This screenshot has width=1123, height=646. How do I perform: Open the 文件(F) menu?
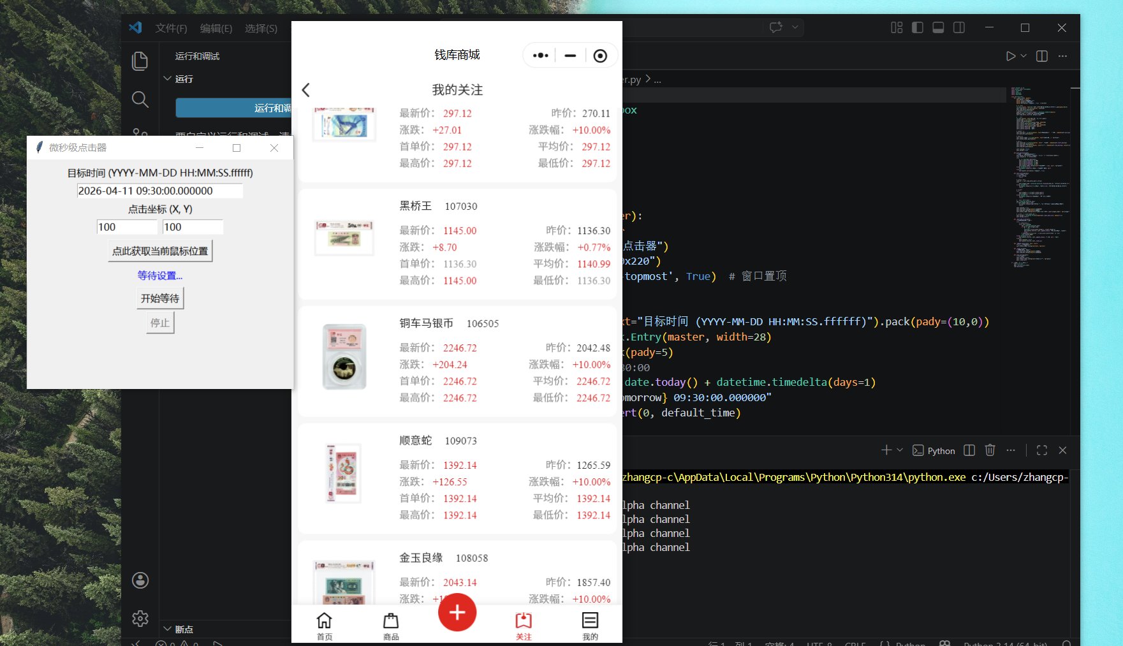171,28
